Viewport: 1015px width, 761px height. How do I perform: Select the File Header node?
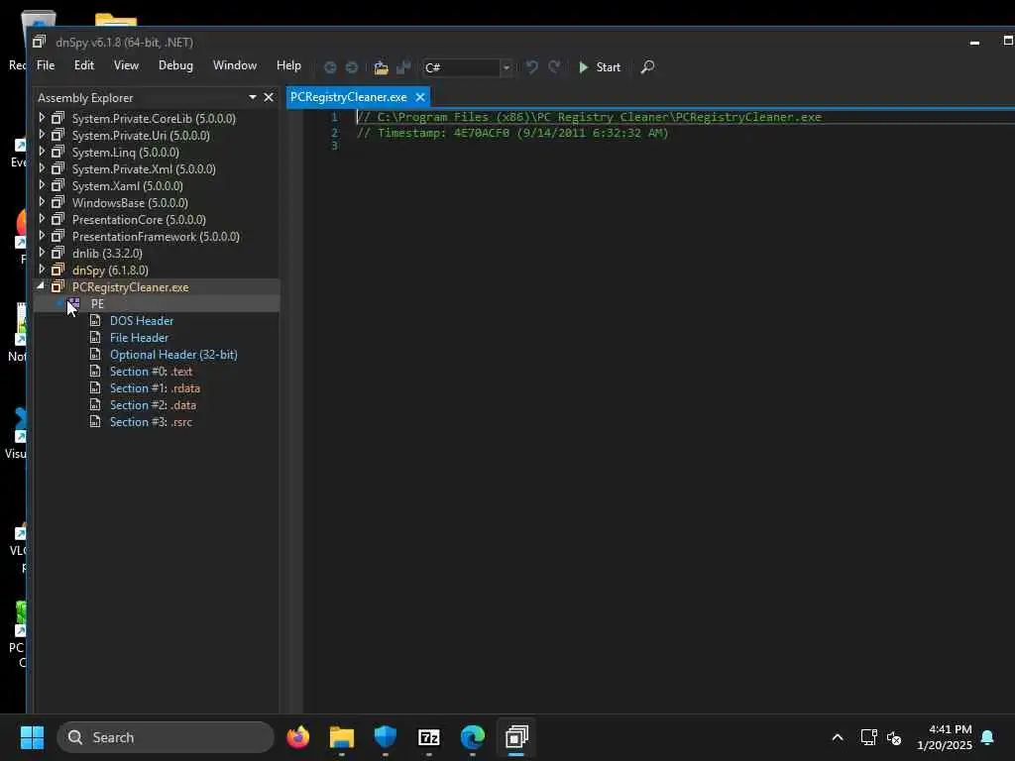tap(139, 337)
